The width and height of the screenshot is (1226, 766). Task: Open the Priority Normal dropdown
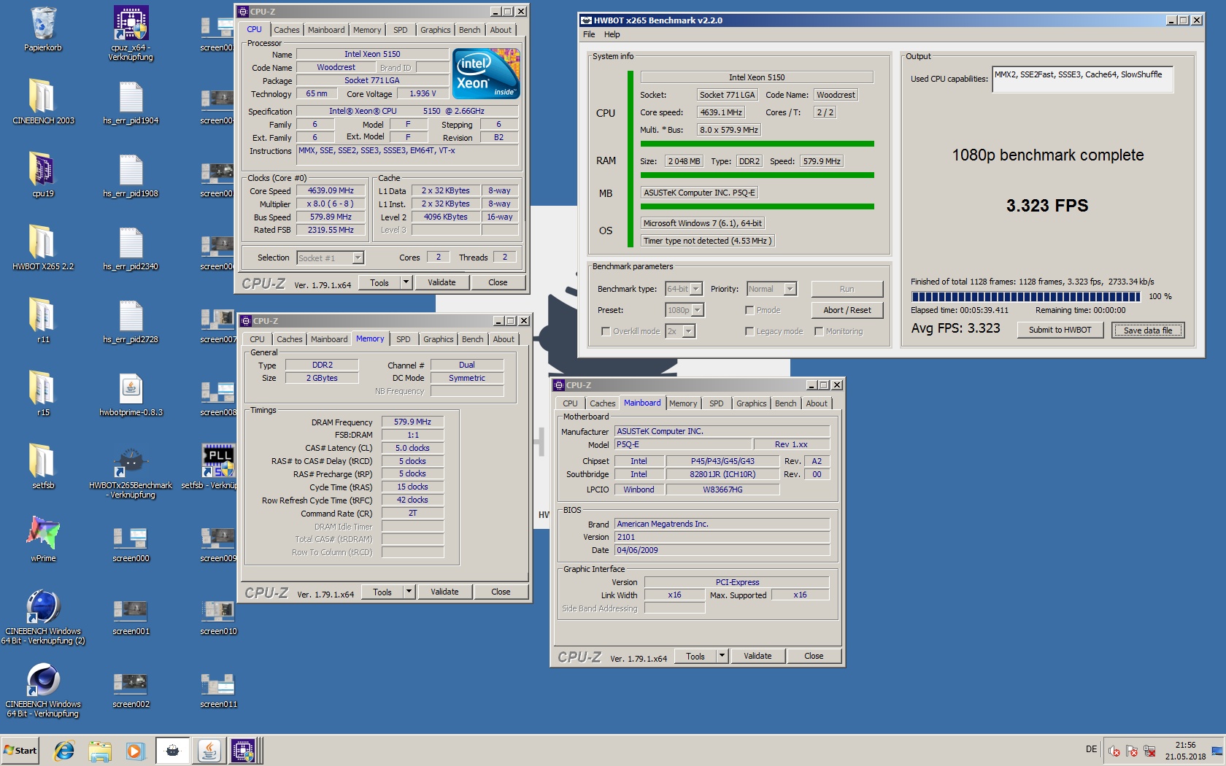coord(771,289)
